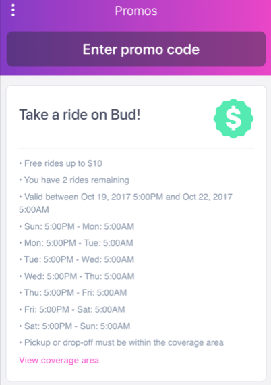Click the Wed: 5:00PM - Thu: 5:00AM entry

point(77,276)
